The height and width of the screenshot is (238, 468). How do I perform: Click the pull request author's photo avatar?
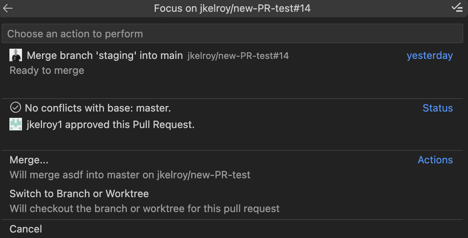click(16, 56)
